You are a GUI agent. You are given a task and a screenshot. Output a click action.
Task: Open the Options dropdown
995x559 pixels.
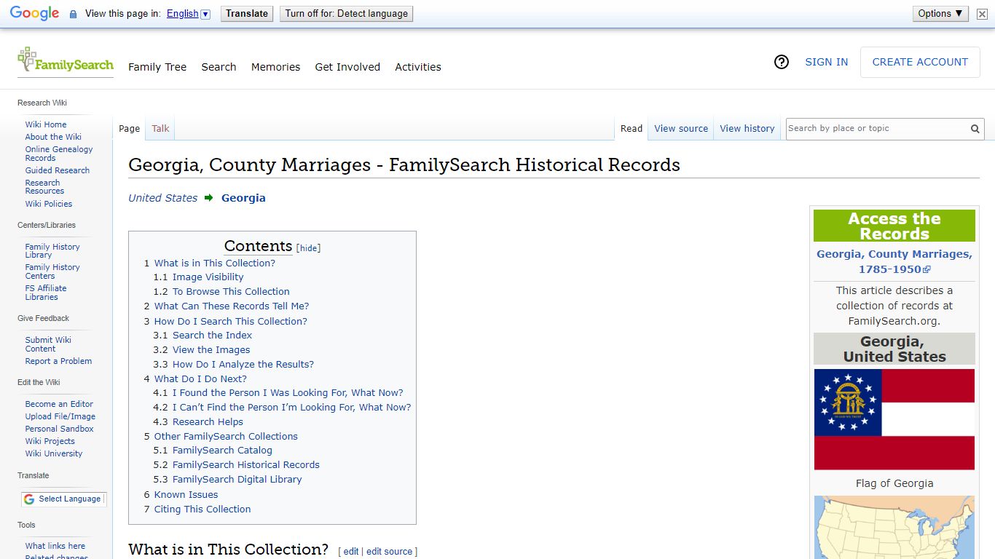tap(940, 13)
